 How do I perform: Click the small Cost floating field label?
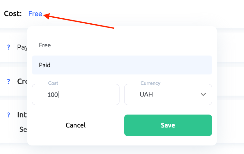coord(53,83)
